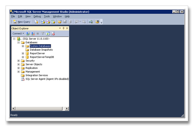Image resolution: width=194 pixels, height=127 pixels.
Task: Select the Integration Services tree item
Action: pyautogui.click(x=37, y=75)
